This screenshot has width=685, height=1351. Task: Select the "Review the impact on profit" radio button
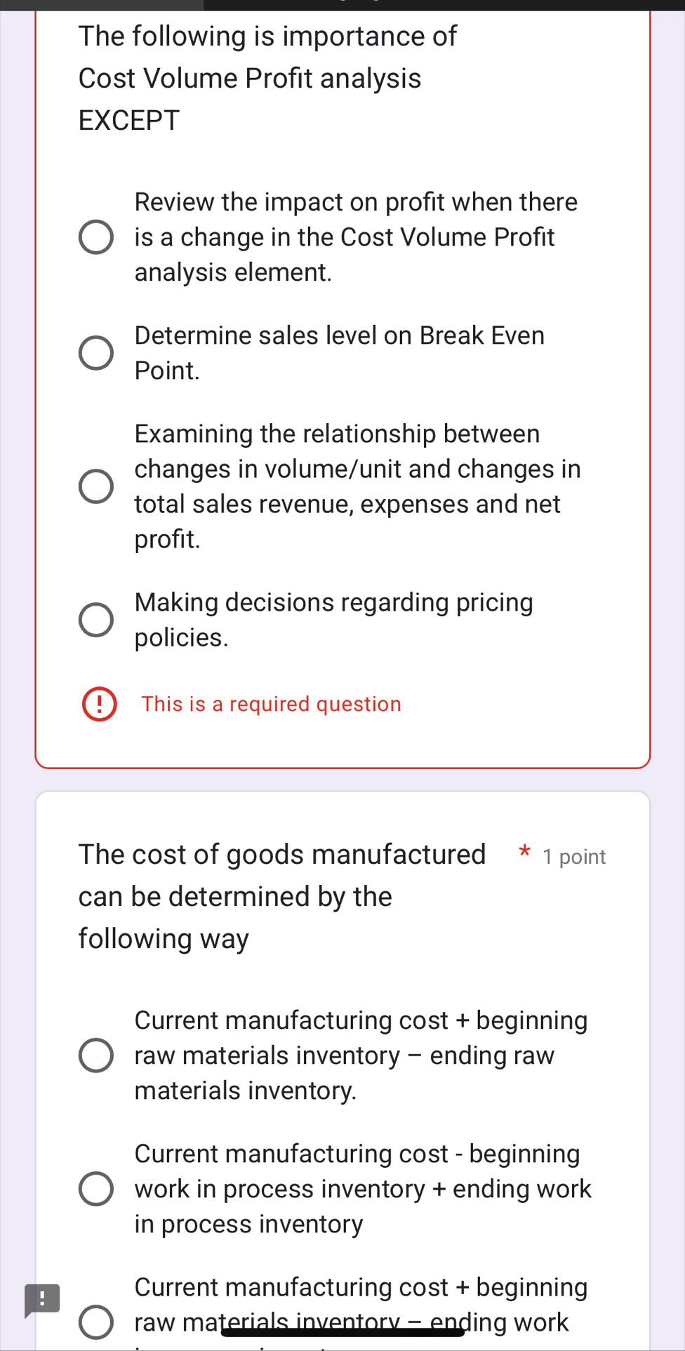[x=95, y=237]
